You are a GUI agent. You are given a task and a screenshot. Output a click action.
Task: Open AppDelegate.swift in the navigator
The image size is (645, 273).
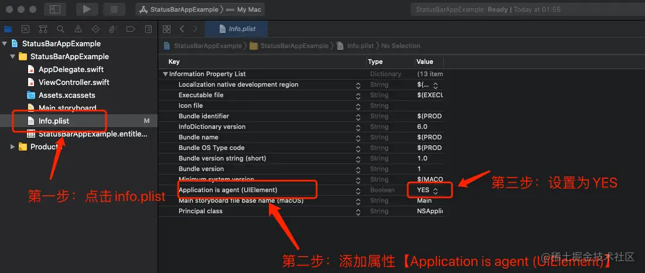click(71, 70)
